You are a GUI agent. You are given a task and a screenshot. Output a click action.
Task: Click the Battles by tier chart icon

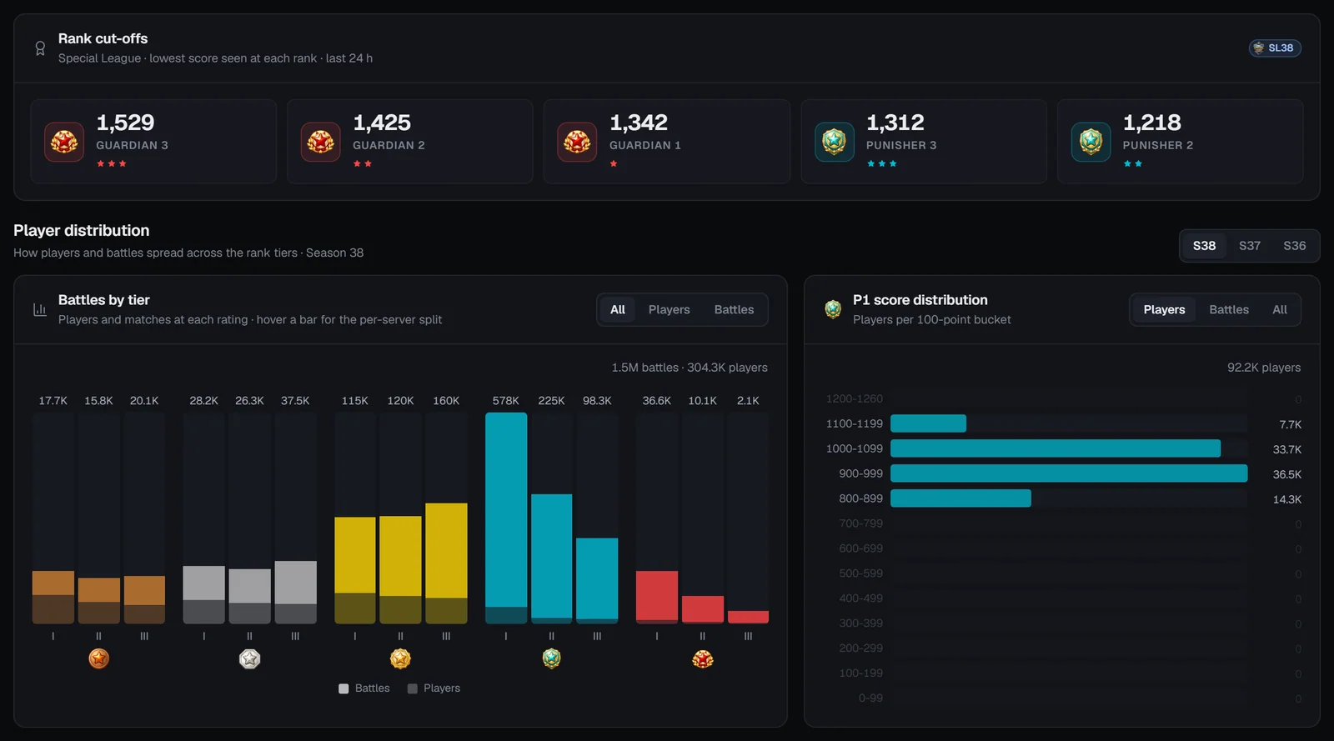pyautogui.click(x=39, y=309)
